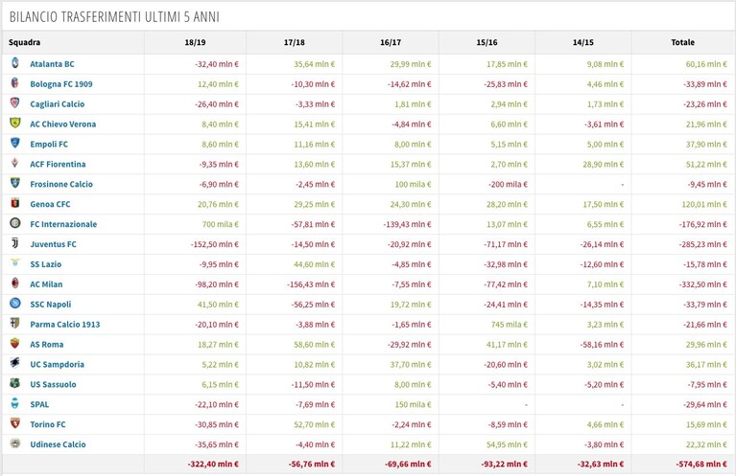Open the Frosinone Calcio team link
736x476 pixels.
click(x=61, y=184)
